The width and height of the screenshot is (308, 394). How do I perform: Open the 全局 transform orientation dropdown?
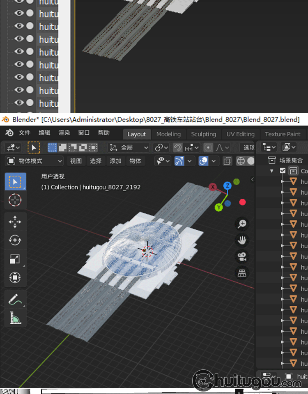point(129,147)
